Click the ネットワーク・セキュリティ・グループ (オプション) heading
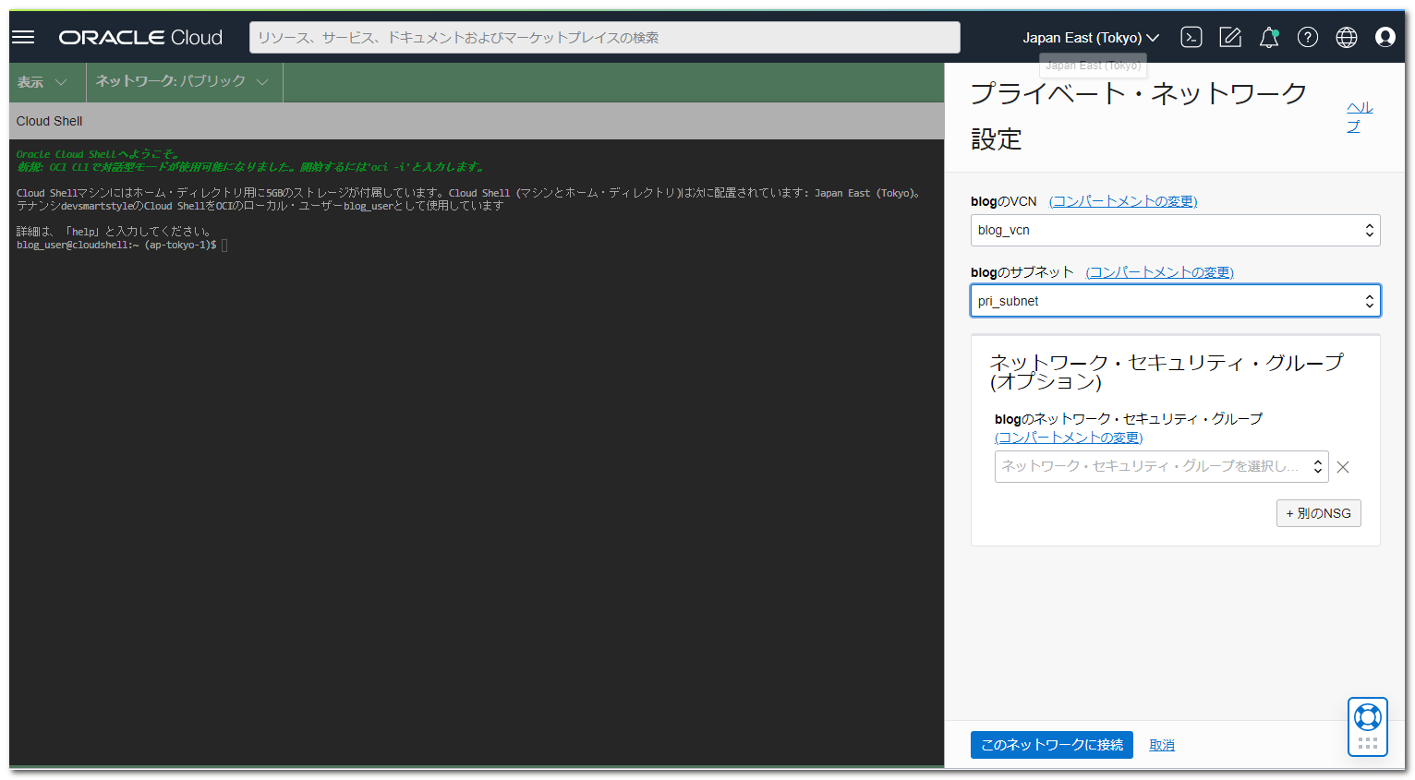 coord(1167,371)
